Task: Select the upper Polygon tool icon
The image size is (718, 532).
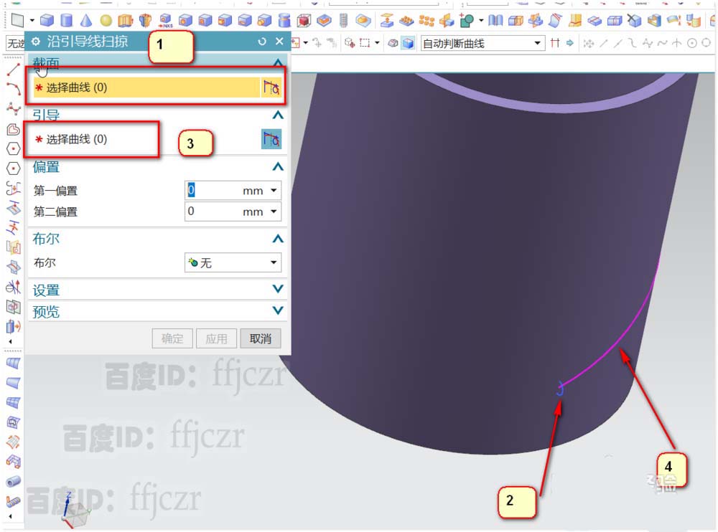Action: [x=13, y=148]
